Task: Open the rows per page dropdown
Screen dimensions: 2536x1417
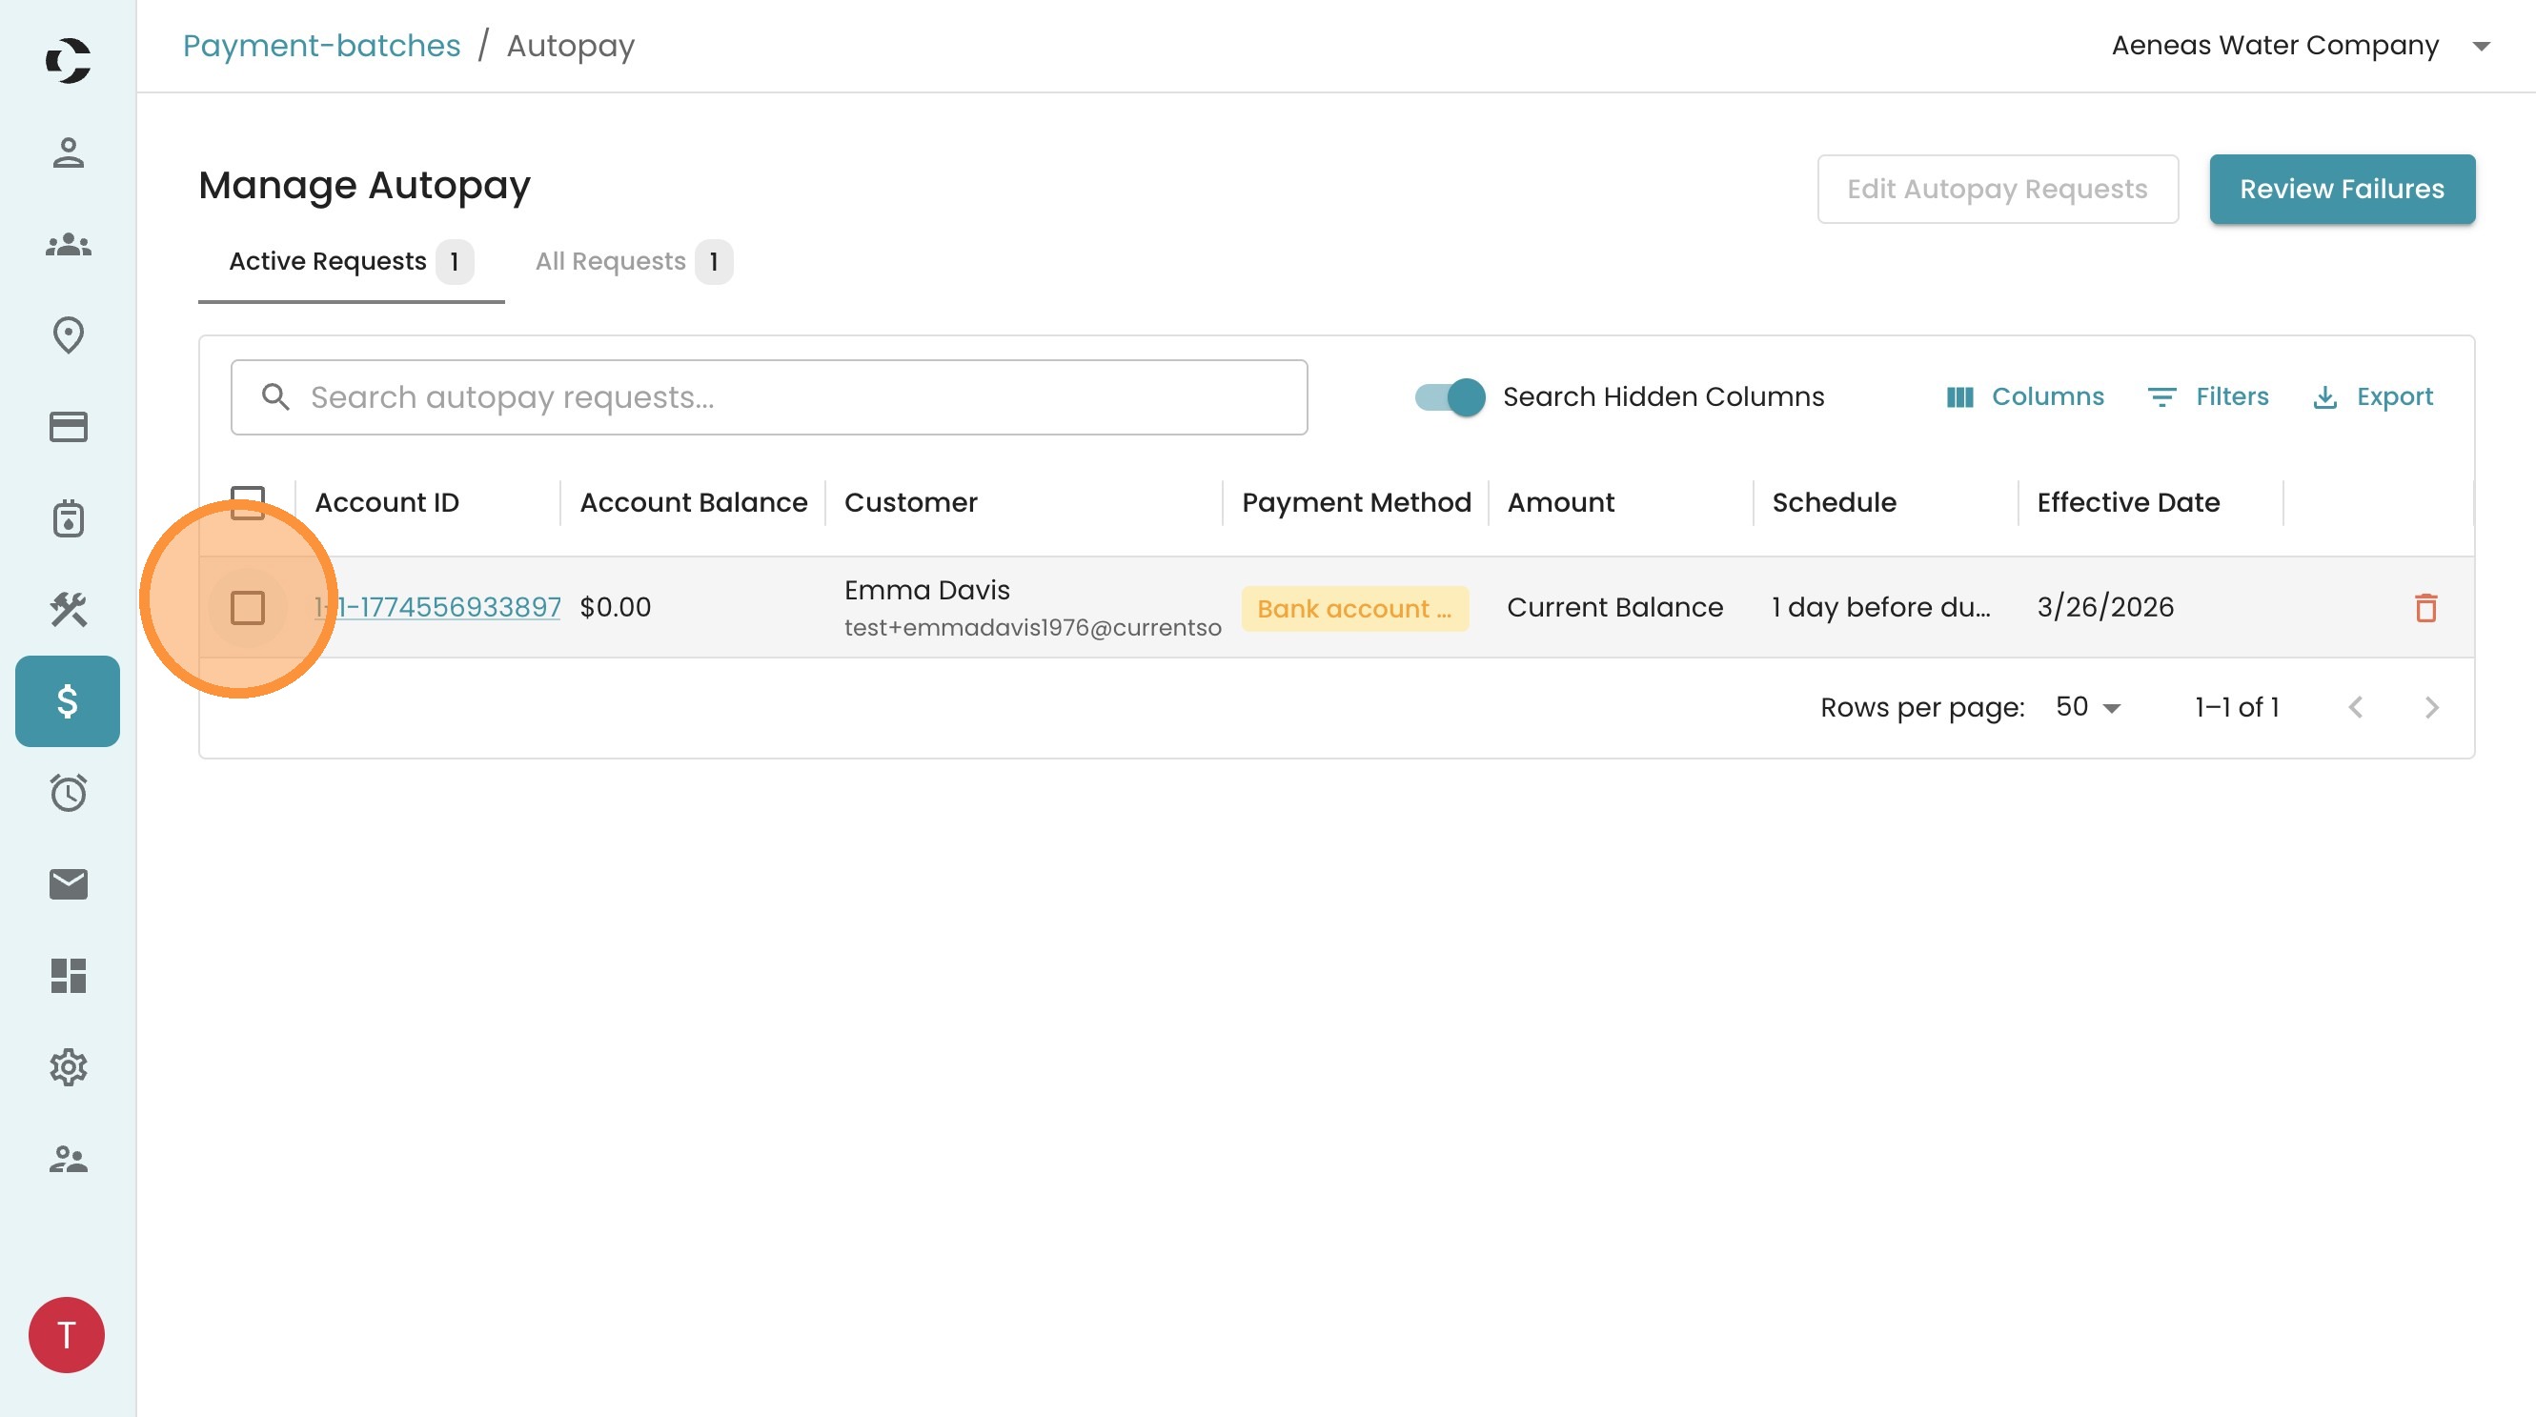Action: (x=2087, y=707)
